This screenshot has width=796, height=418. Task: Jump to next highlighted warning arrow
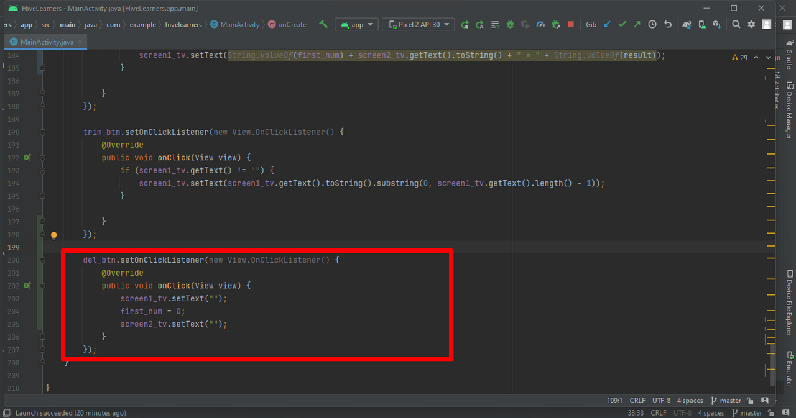point(769,57)
